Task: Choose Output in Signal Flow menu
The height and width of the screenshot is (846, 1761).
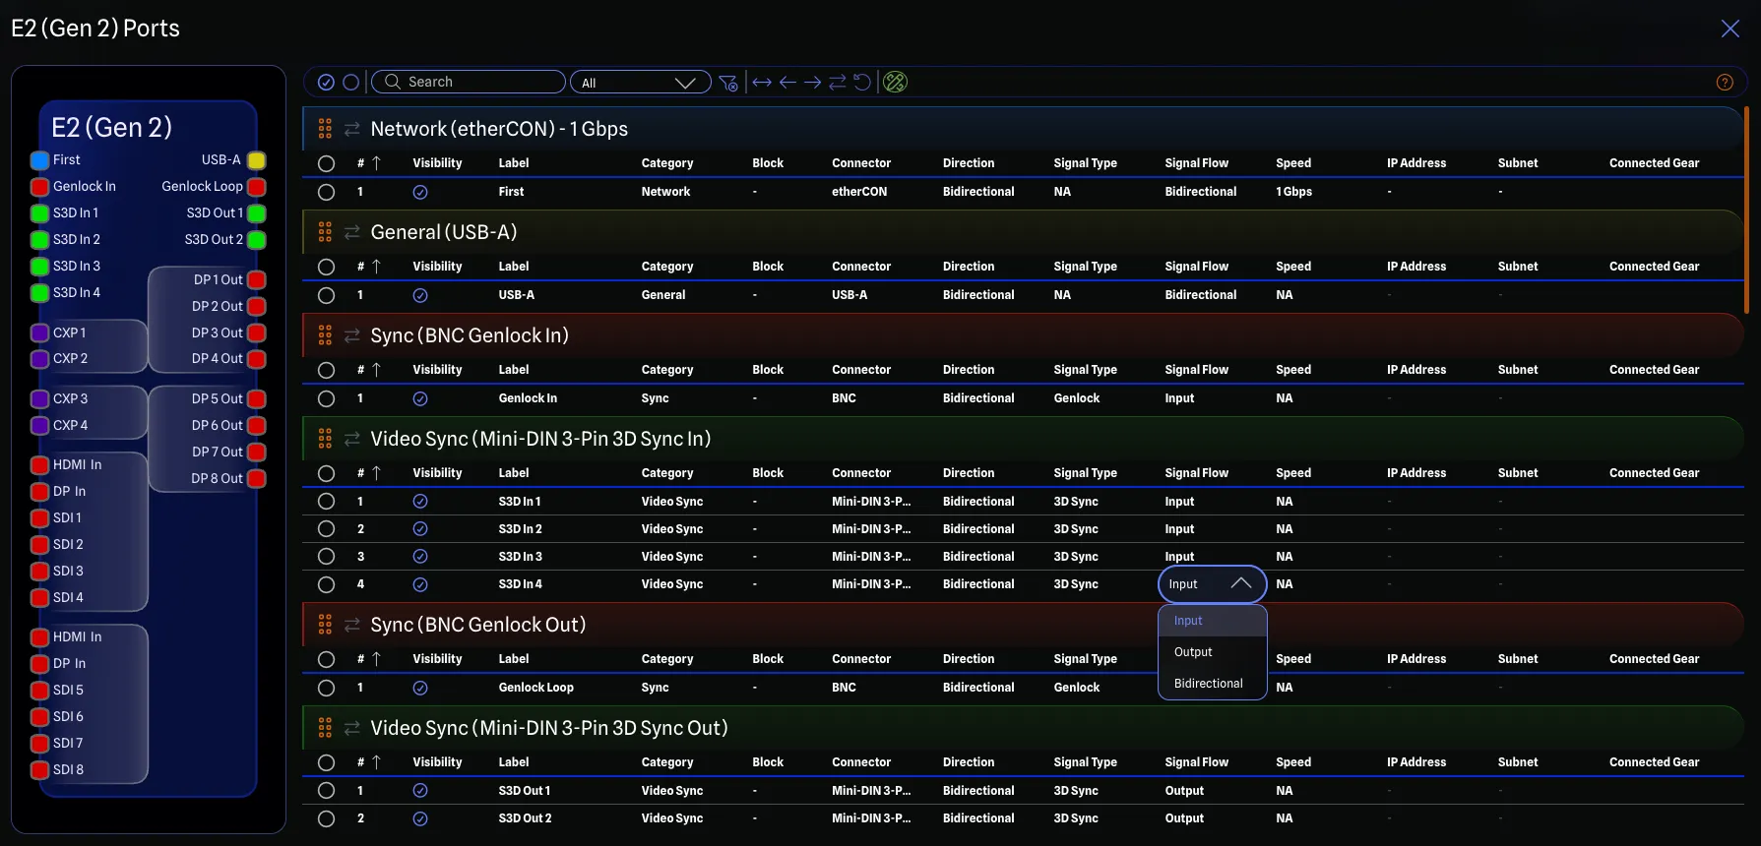Action: pyautogui.click(x=1212, y=652)
